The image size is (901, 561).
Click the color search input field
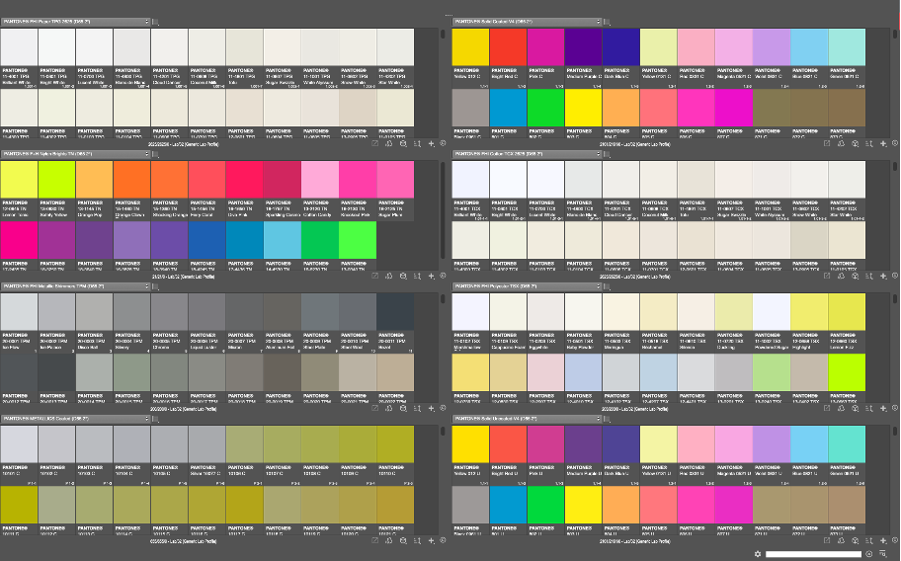813,554
